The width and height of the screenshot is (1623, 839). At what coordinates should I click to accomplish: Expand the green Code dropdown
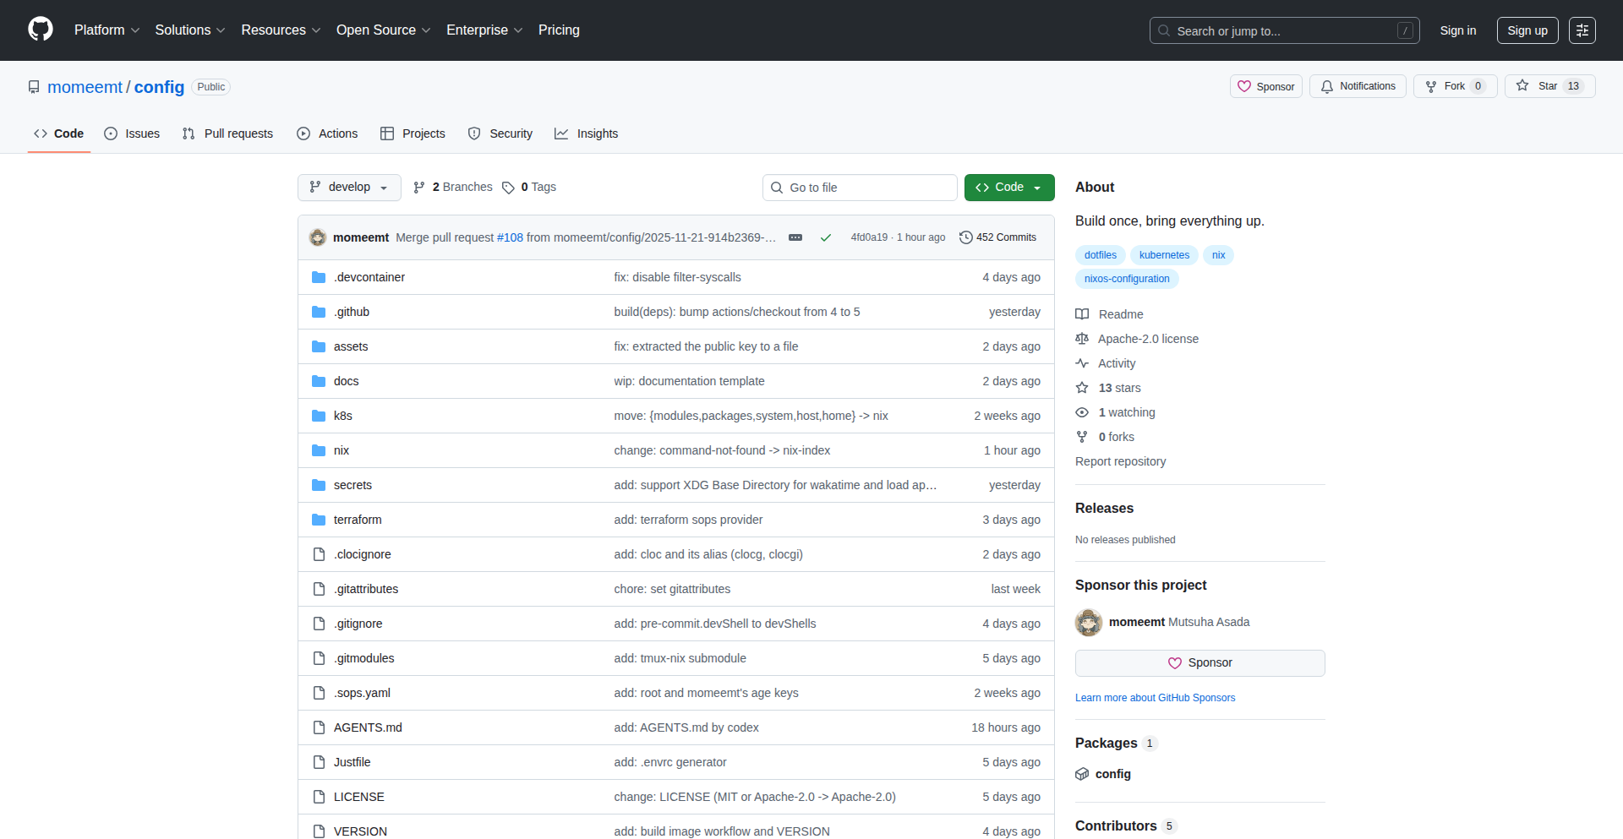[1008, 188]
